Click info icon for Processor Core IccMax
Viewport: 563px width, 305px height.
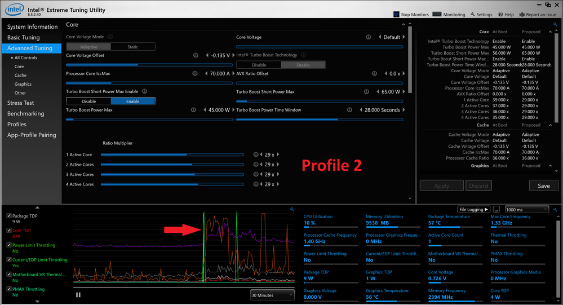click(x=195, y=73)
